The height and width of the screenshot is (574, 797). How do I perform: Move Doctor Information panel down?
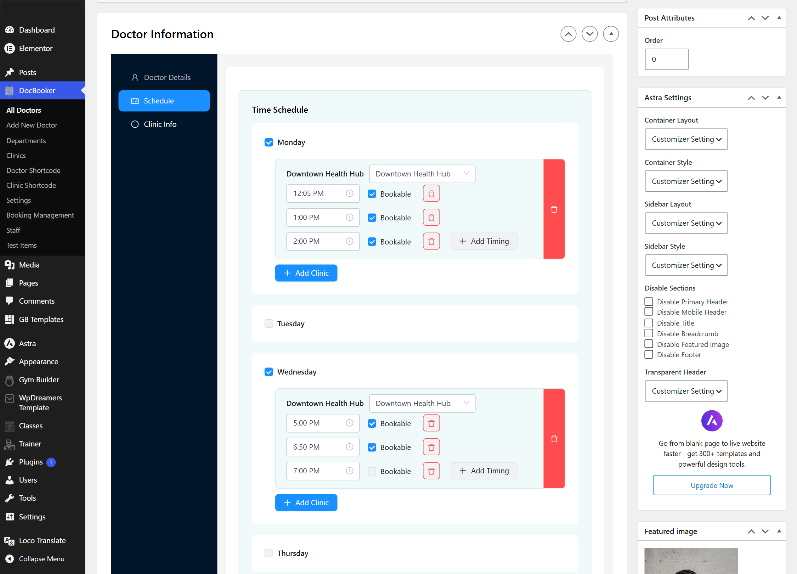589,34
